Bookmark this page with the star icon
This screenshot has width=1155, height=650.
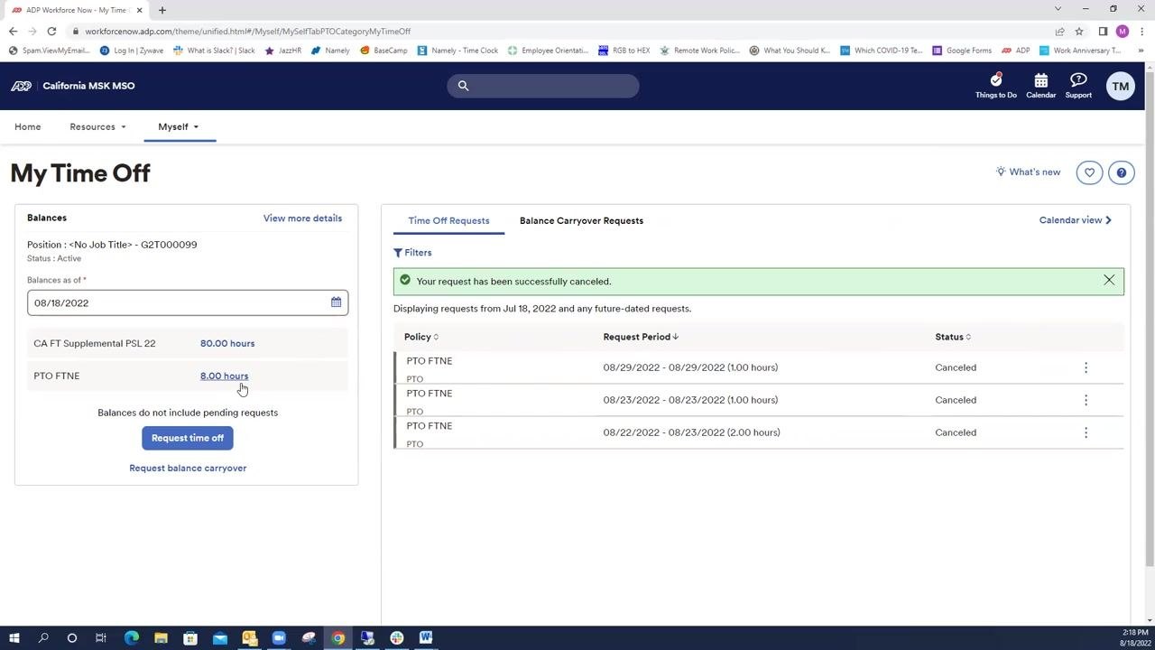1078,32
